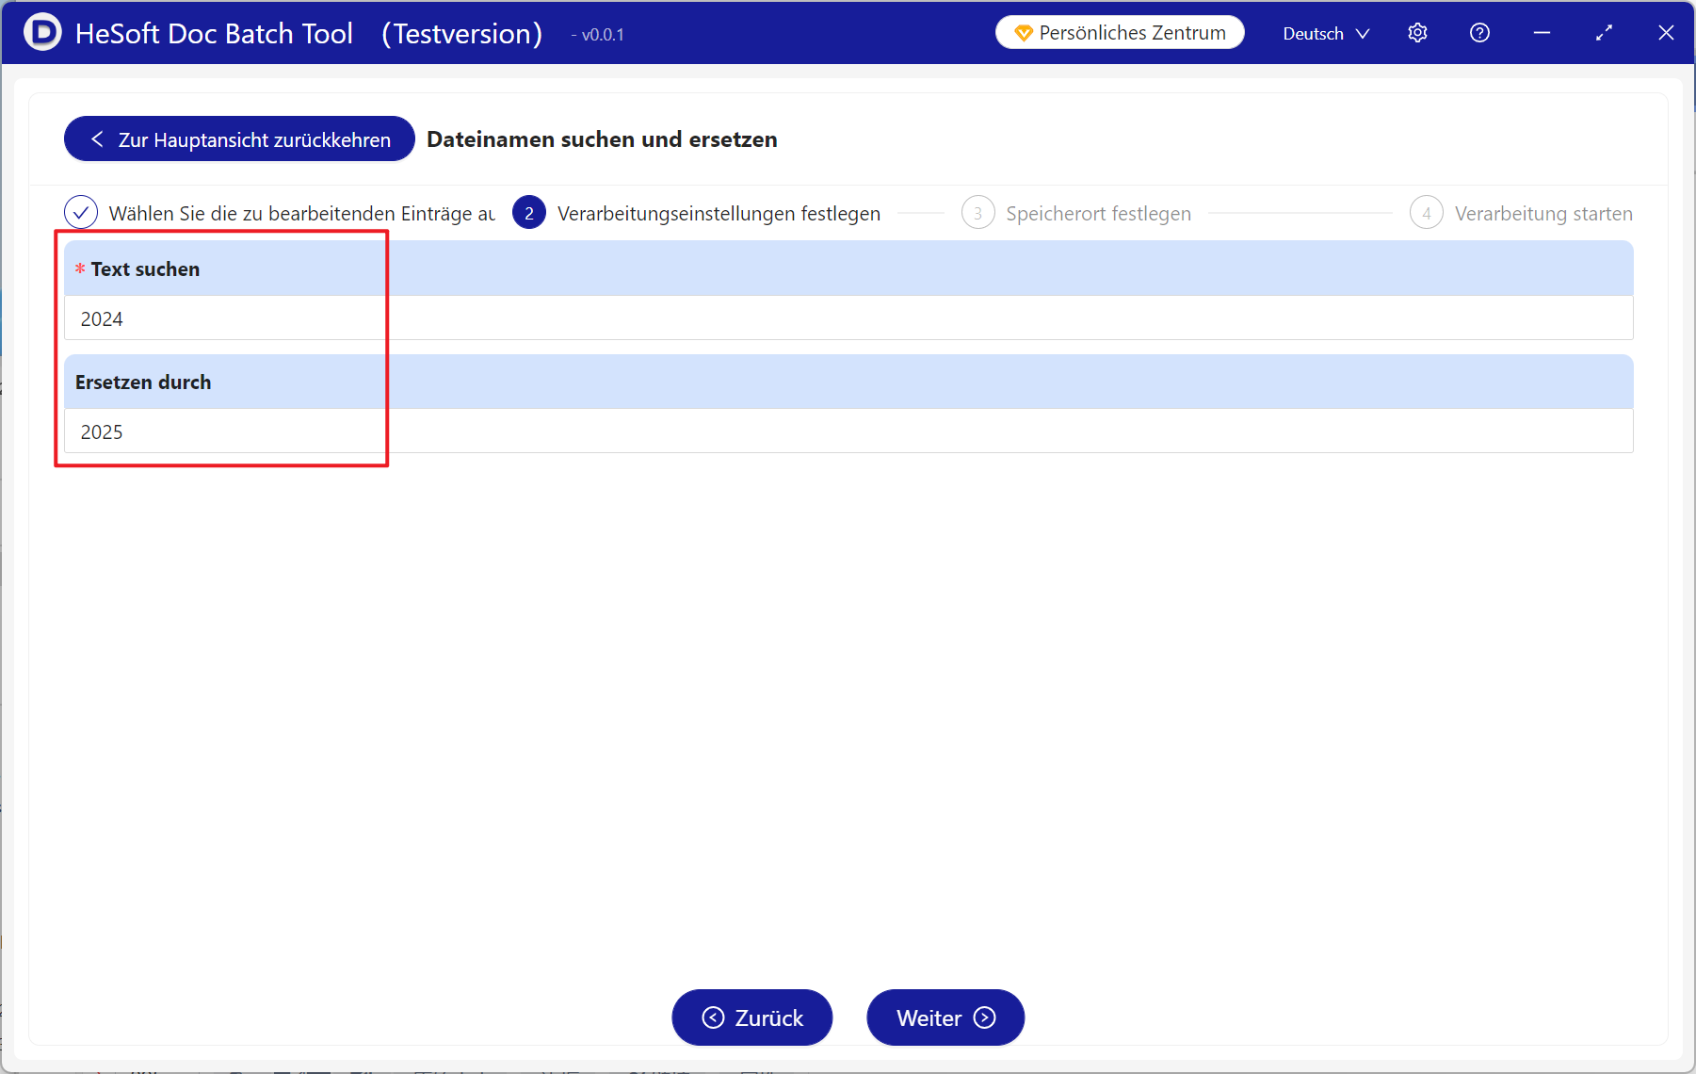Click the completed step one checkmark icon
Screen dimensions: 1696x1074
pos(81,213)
